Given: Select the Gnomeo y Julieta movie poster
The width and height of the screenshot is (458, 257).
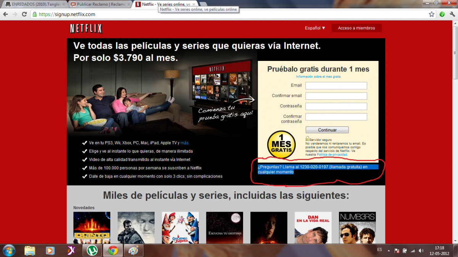Looking at the screenshot, I should pos(180,228).
